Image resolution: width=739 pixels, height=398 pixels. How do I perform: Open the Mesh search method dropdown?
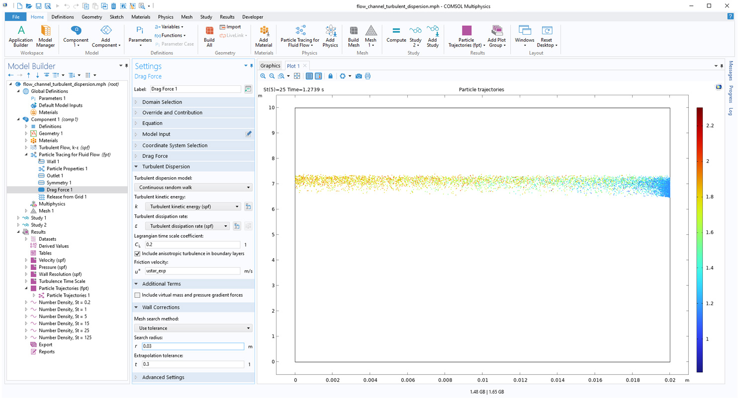coord(193,328)
